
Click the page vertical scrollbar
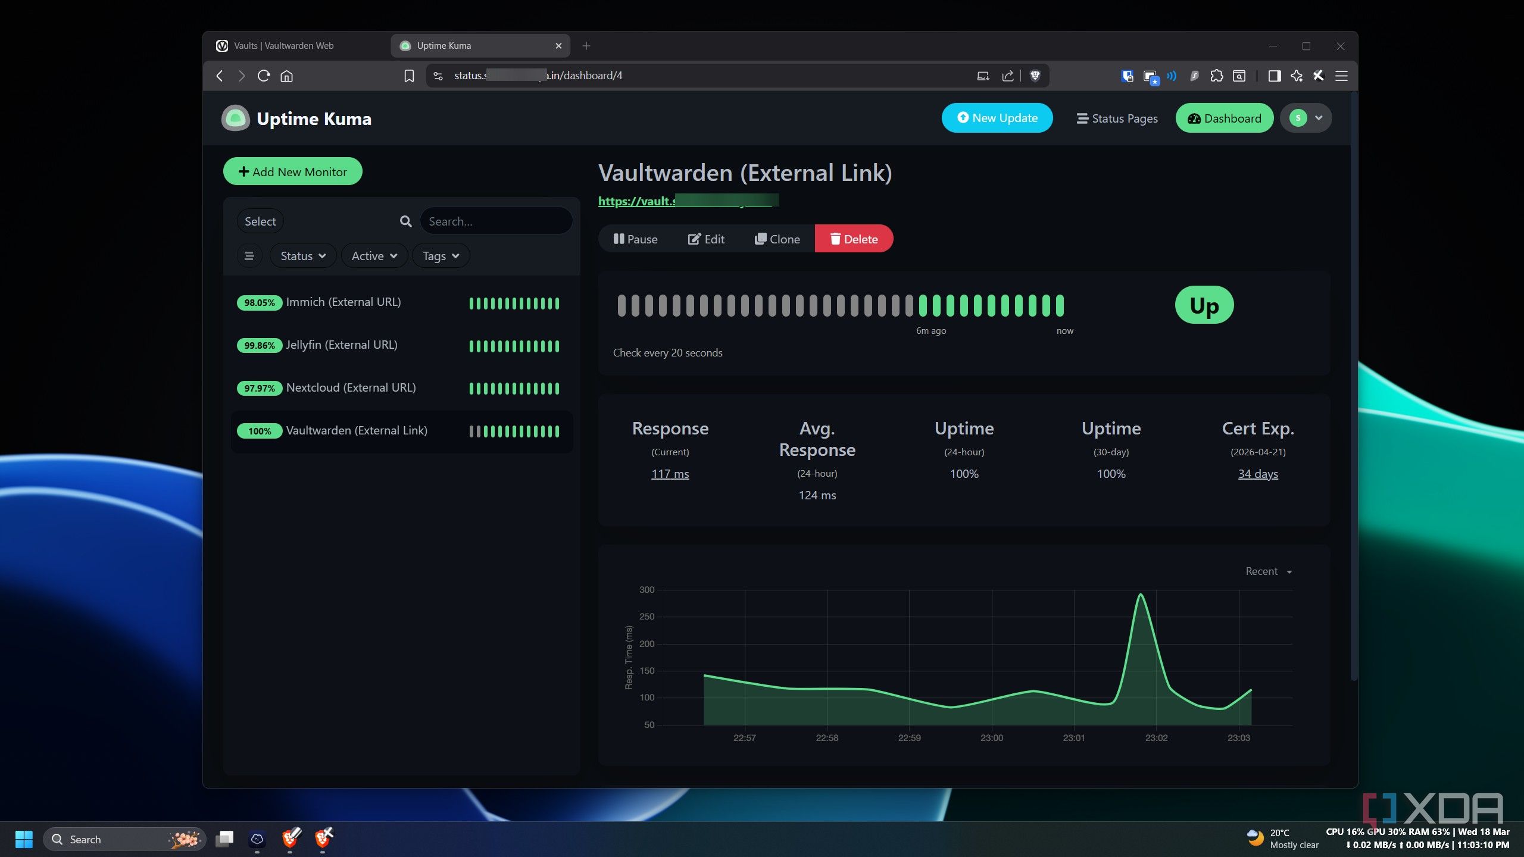[x=1354, y=387]
